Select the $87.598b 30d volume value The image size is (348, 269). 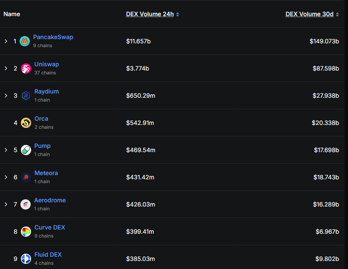[x=326, y=68]
